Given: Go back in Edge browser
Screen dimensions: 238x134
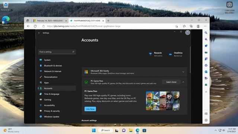Looking at the screenshot, I should tap(28, 26).
